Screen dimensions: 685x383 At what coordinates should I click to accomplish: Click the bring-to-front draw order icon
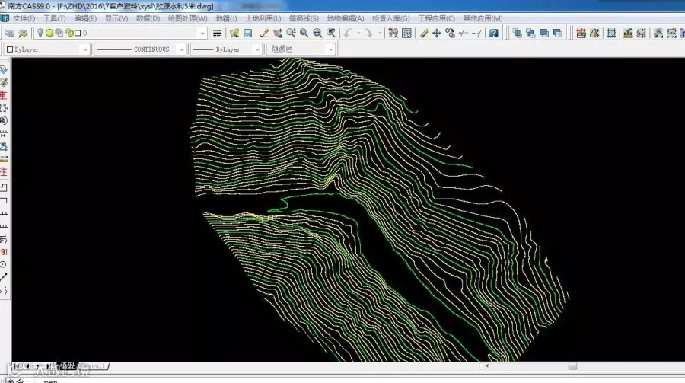tap(518, 34)
